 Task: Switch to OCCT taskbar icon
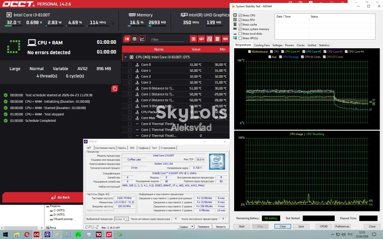coord(109,235)
